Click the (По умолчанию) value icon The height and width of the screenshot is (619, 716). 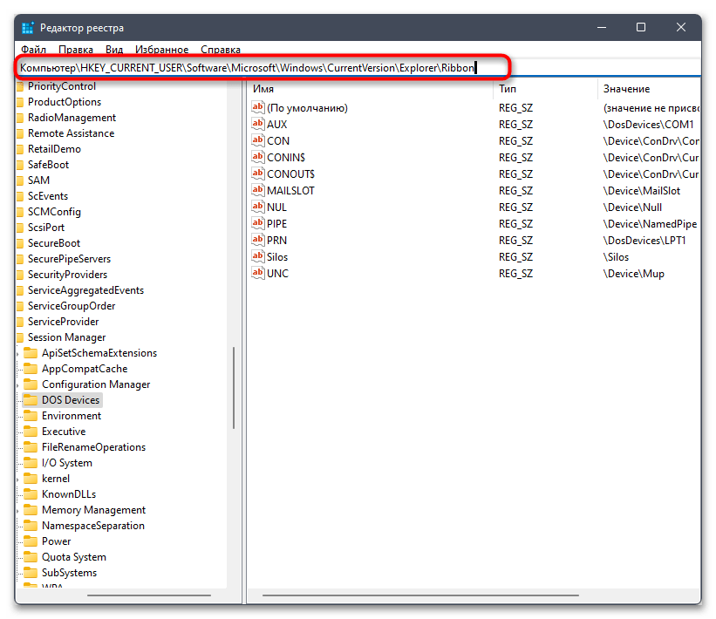(258, 107)
